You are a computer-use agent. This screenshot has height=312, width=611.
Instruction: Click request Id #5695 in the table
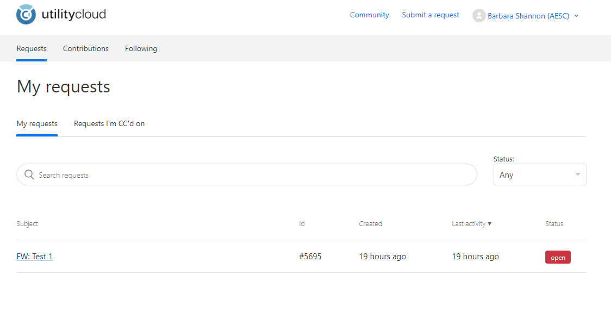pos(310,257)
